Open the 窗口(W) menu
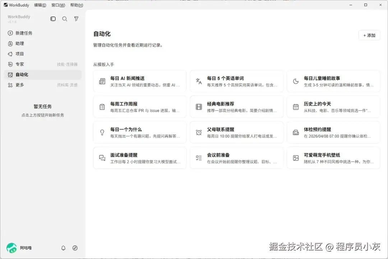388x259 pixels. (58, 5)
